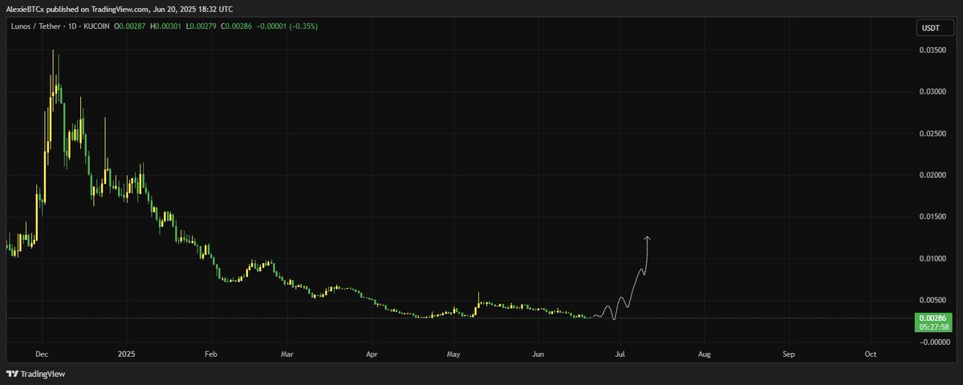Viewport: 963px width, 385px height.
Task: Click the 0.02500 price axis label
Action: pyautogui.click(x=932, y=133)
